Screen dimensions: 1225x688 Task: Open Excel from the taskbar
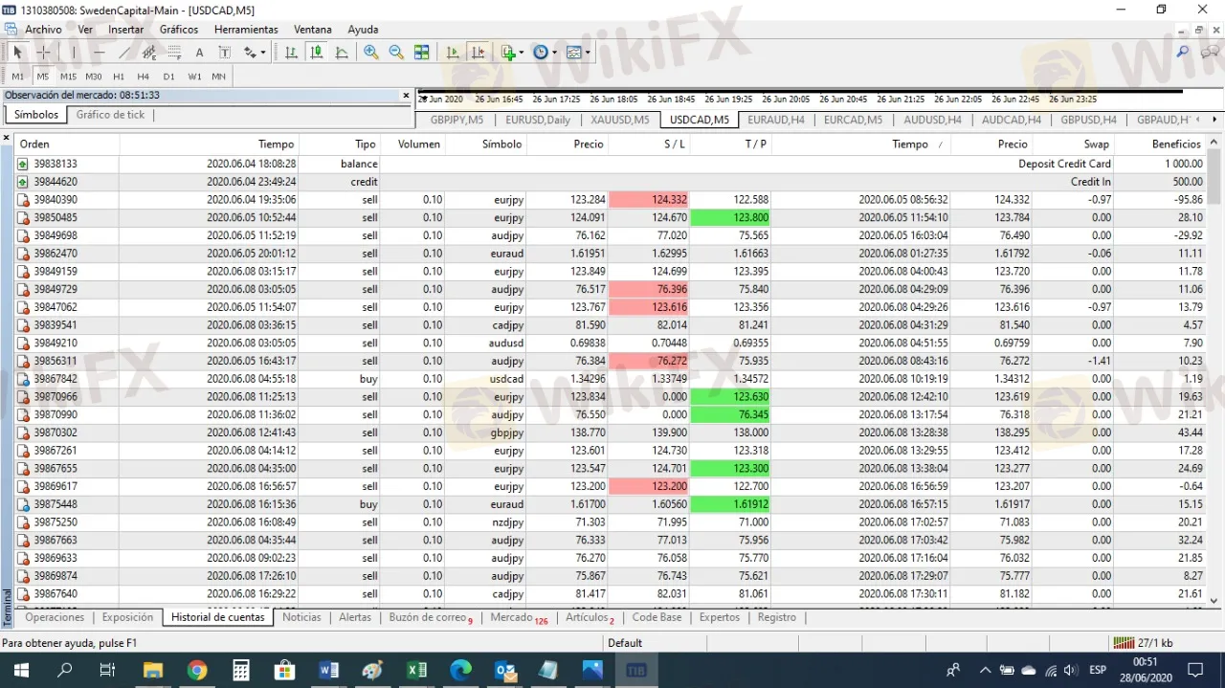416,670
